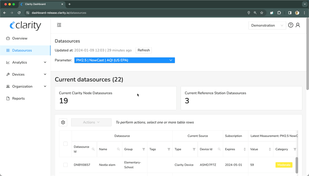The width and height of the screenshot is (309, 176).
Task: Open the user account profile icon
Action: (x=298, y=25)
